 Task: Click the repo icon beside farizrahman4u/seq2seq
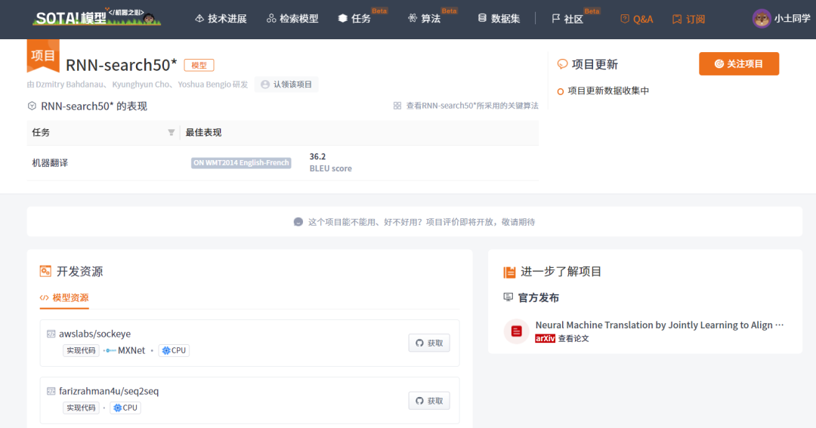[x=51, y=391]
